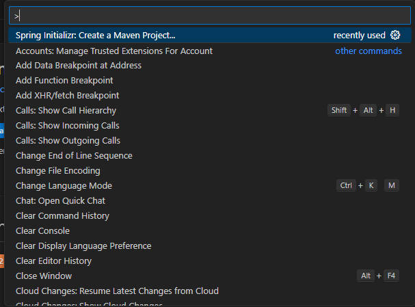This screenshot has height=307, width=415.
Task: Run Clear Editor History command
Action: coord(210,261)
